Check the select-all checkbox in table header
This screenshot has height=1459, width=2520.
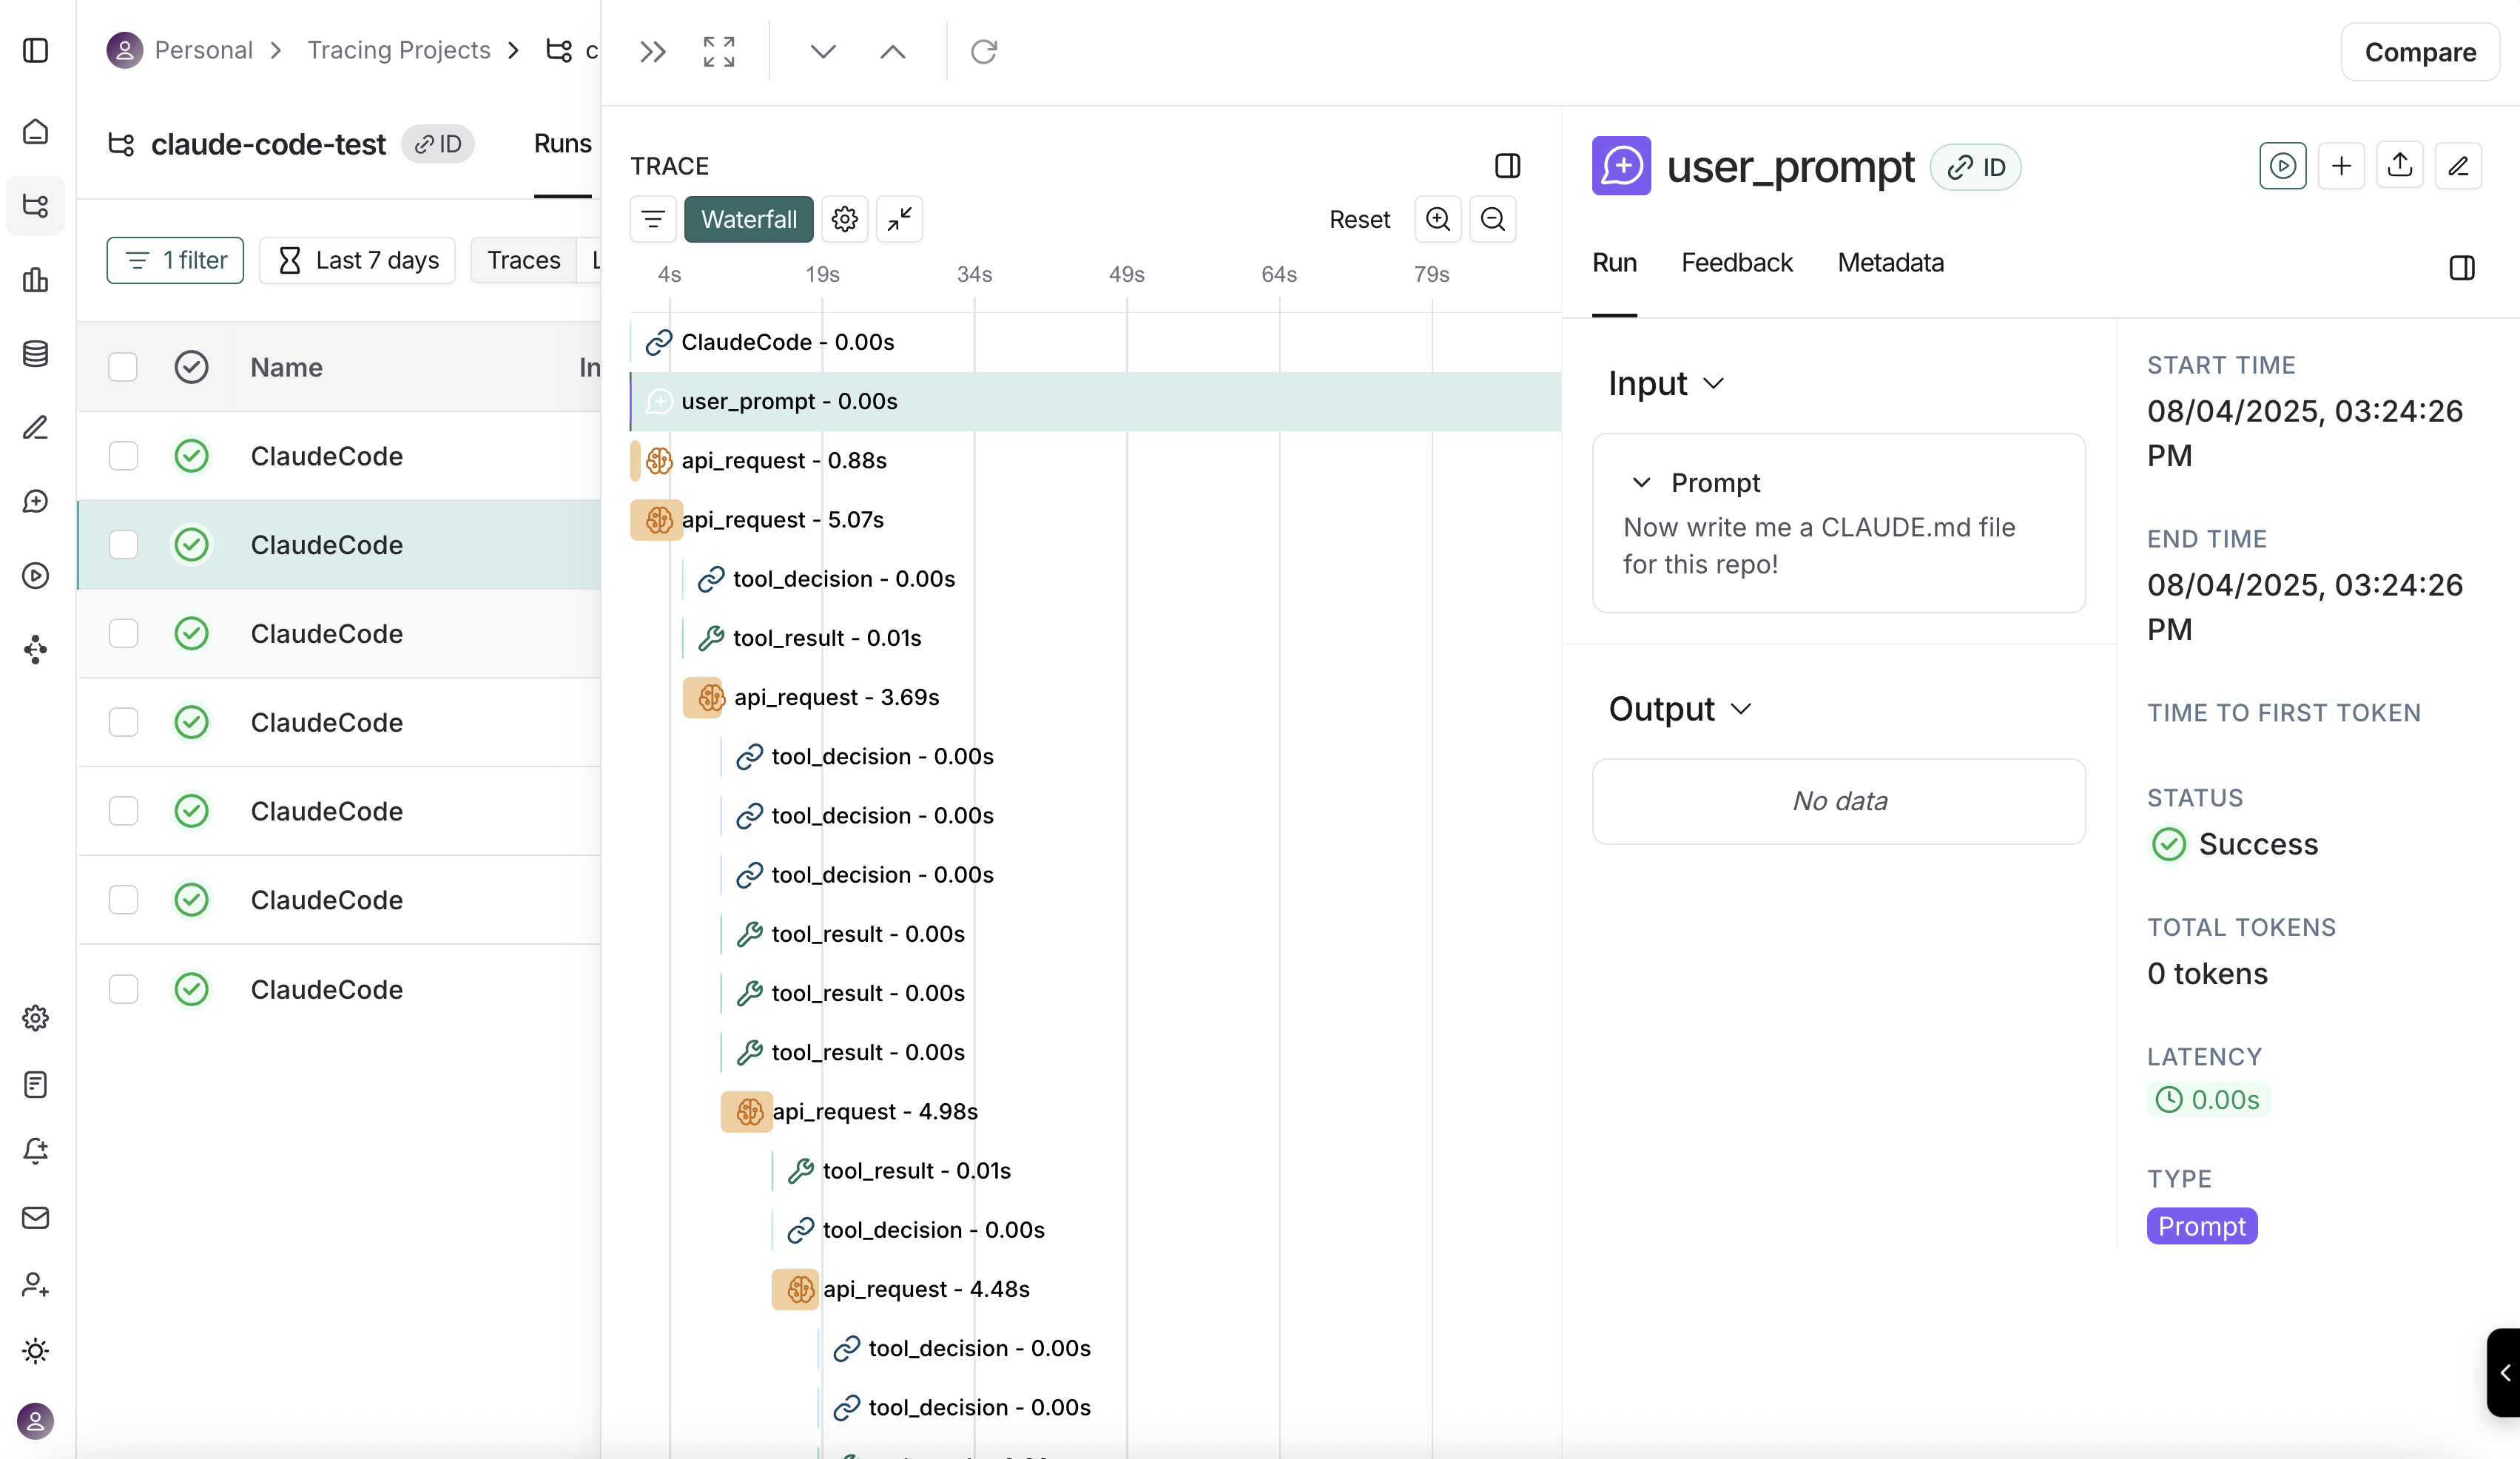[123, 367]
